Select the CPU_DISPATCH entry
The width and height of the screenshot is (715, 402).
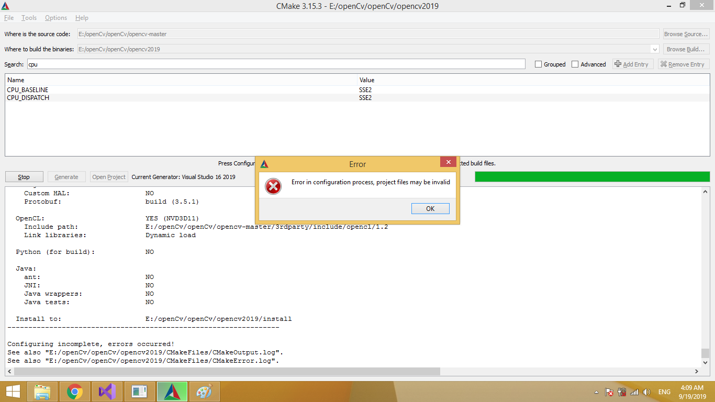tap(28, 98)
